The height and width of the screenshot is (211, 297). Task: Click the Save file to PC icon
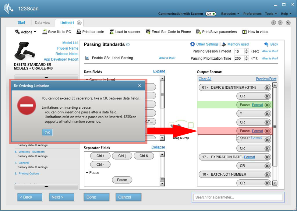point(57,32)
